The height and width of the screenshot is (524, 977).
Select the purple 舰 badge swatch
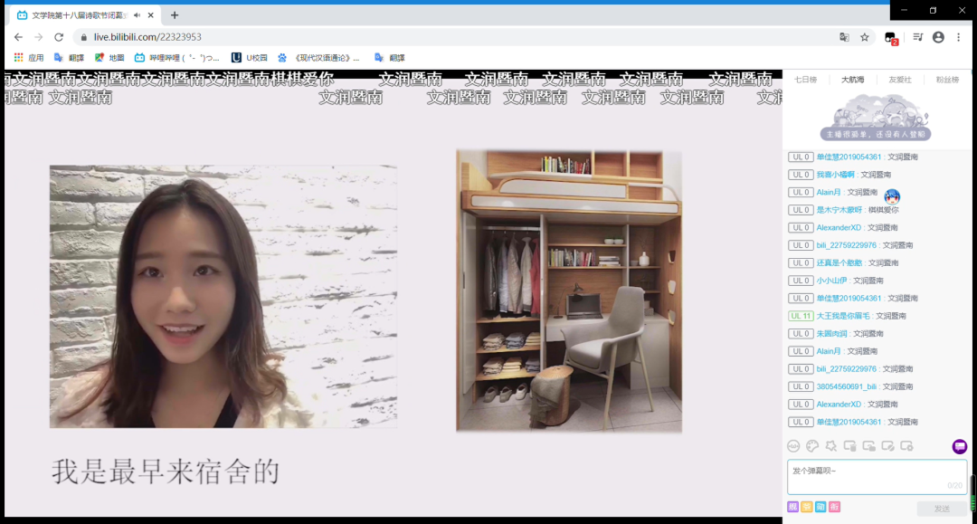click(x=793, y=507)
